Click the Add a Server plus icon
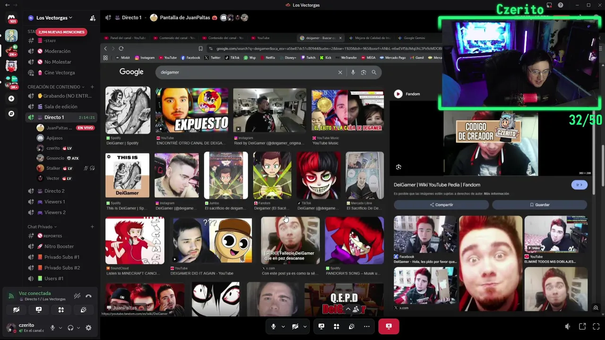This screenshot has width=605, height=340. click(11, 99)
